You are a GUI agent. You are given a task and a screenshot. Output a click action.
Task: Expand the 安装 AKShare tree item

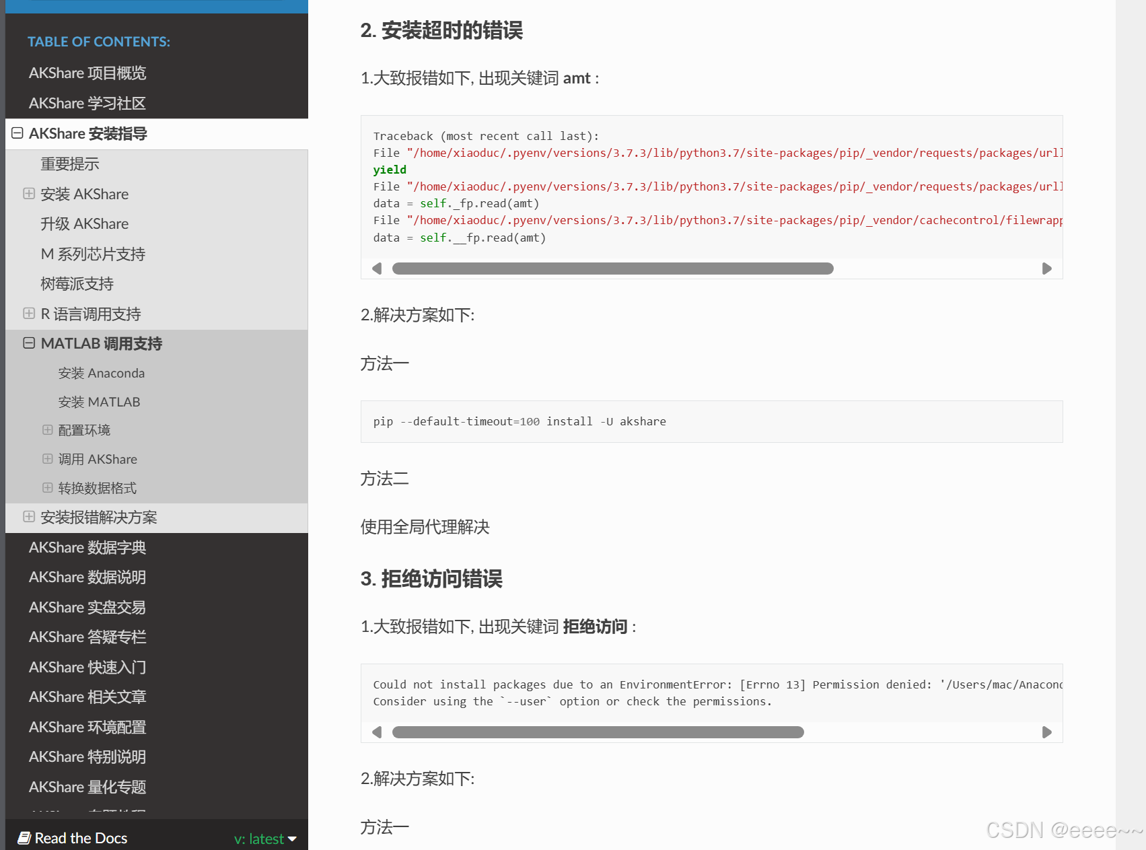coord(29,194)
